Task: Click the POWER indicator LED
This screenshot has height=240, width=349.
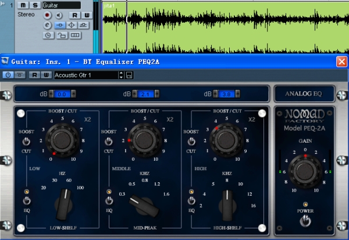Action: pos(305,204)
